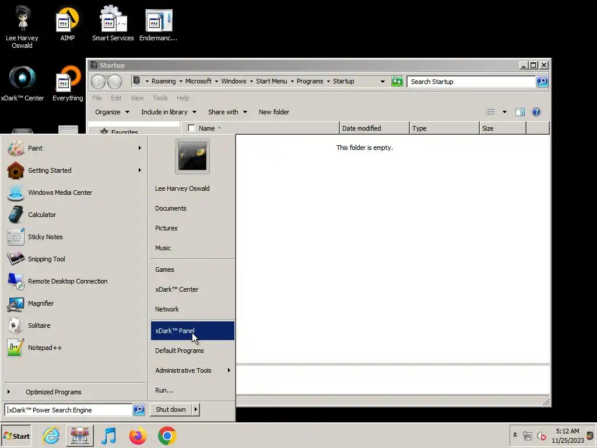This screenshot has height=448, width=597.
Task: Sort by Date modified column
Action: click(x=374, y=128)
